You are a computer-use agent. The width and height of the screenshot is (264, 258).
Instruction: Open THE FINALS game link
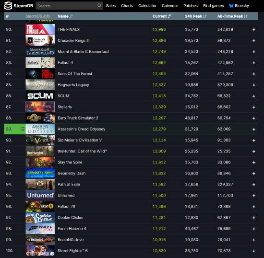(69, 29)
